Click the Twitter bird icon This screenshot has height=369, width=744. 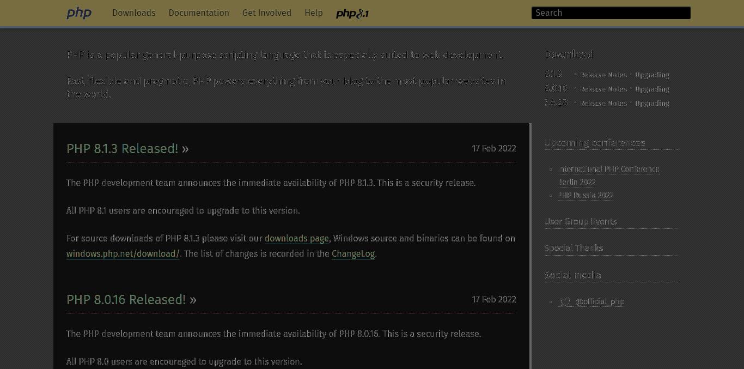coord(565,301)
